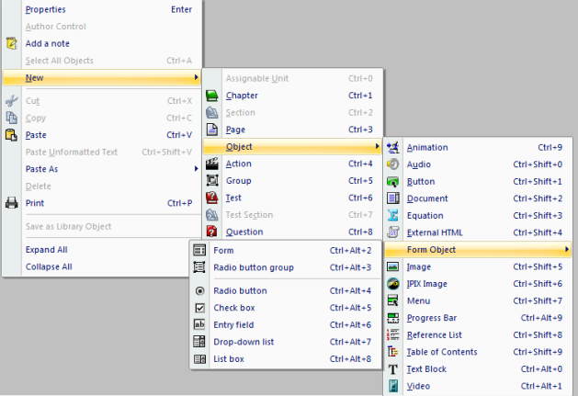Click the Video icon
578x396 pixels.
point(393,386)
